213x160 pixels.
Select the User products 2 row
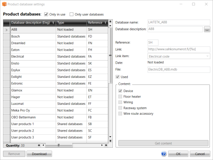[56, 131]
